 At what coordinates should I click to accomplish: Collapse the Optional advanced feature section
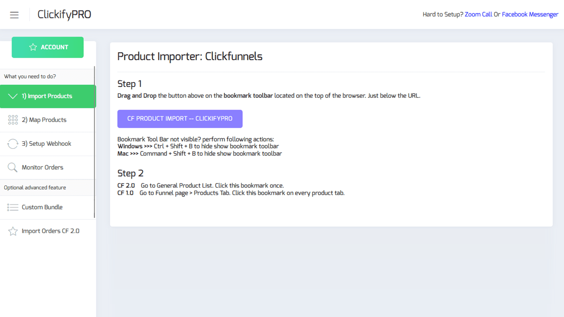[35, 187]
